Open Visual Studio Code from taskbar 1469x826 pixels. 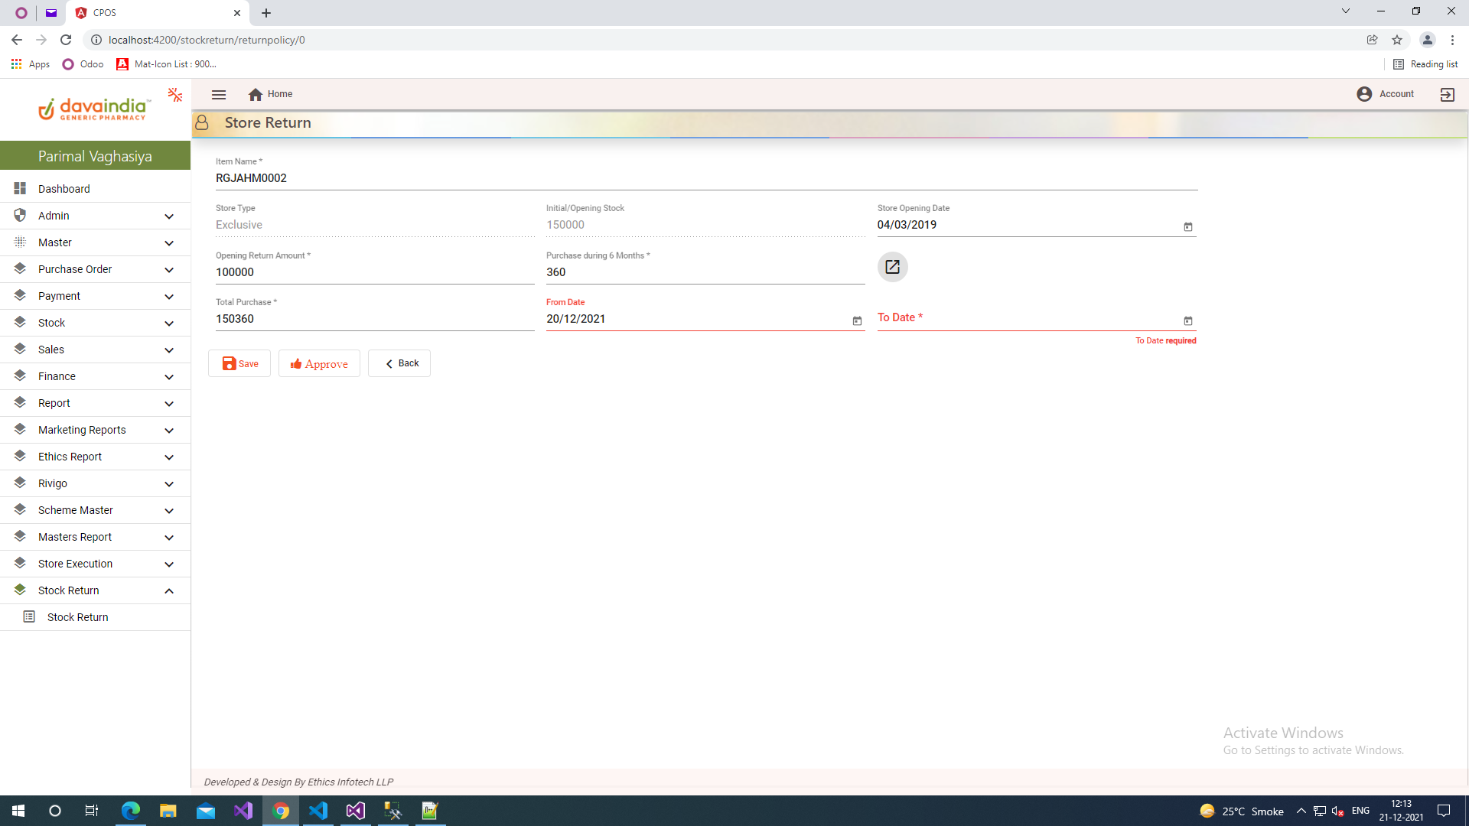(x=318, y=811)
